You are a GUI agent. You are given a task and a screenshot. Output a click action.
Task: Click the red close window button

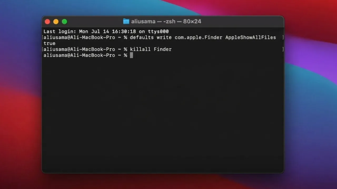(47, 22)
